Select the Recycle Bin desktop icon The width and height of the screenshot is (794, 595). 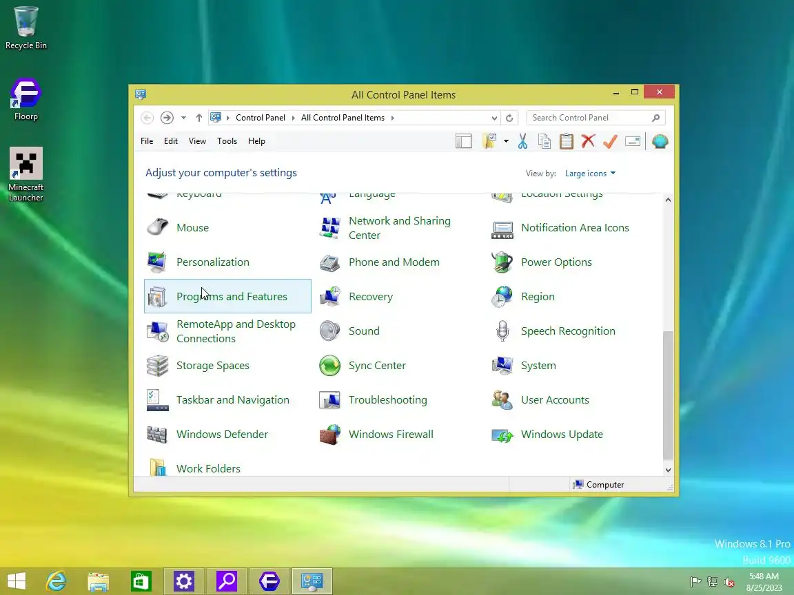pos(26,28)
